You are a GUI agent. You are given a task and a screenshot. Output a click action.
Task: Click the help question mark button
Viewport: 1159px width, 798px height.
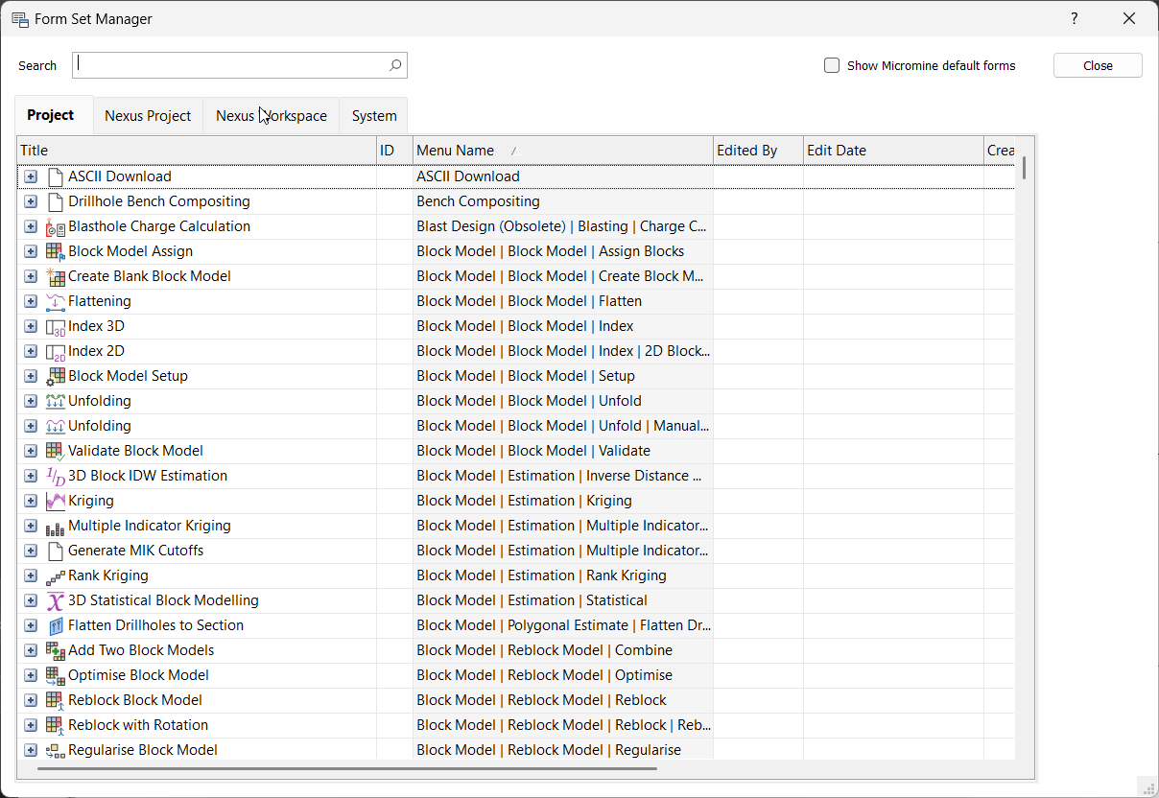1075,18
